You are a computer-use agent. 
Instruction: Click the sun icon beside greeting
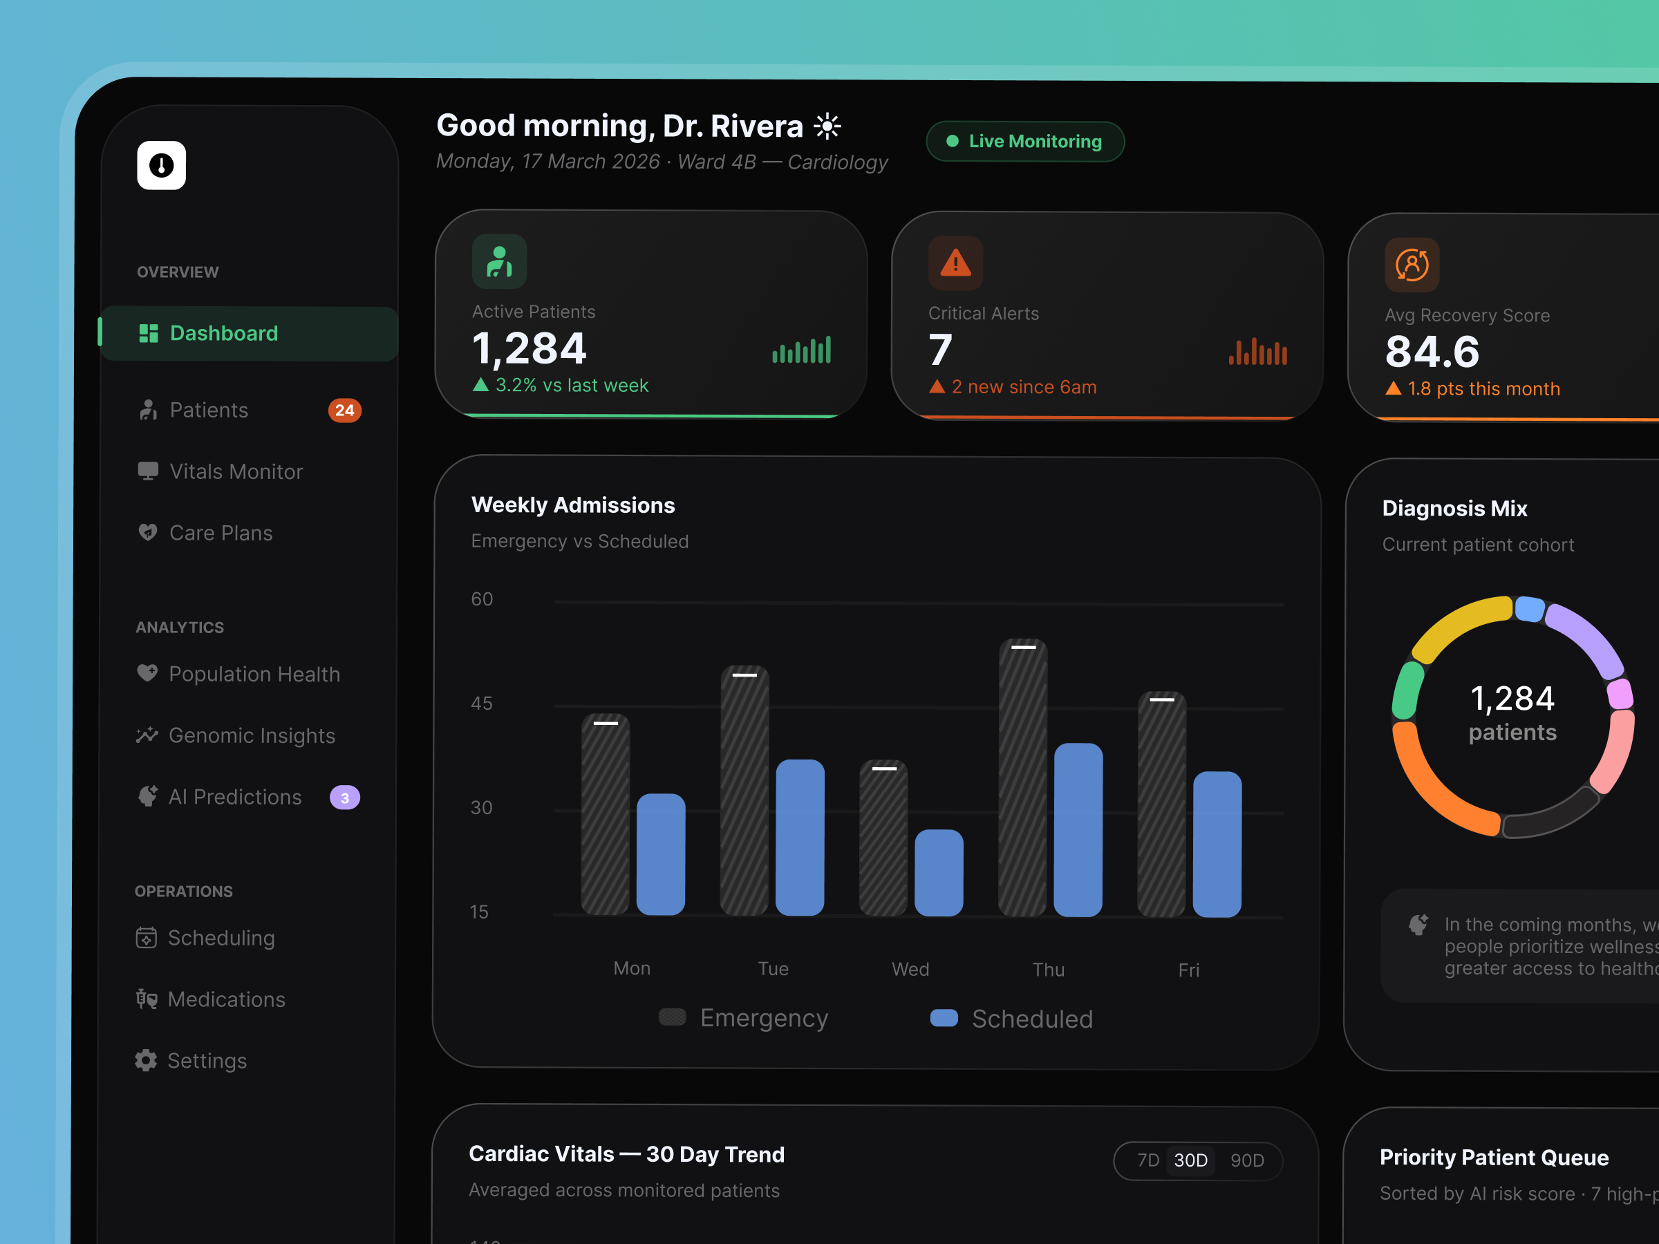[x=827, y=126]
